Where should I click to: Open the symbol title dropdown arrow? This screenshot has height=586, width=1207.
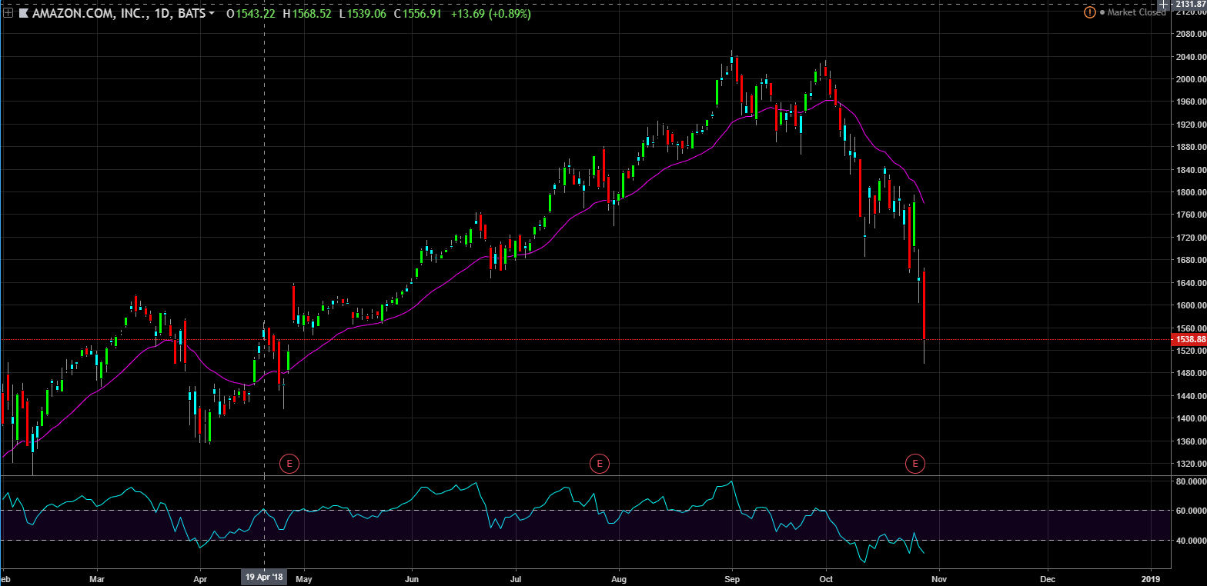pyautogui.click(x=212, y=13)
